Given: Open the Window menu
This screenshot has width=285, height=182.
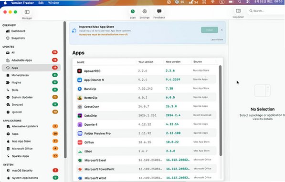Looking at the screenshot, I should [53, 3].
